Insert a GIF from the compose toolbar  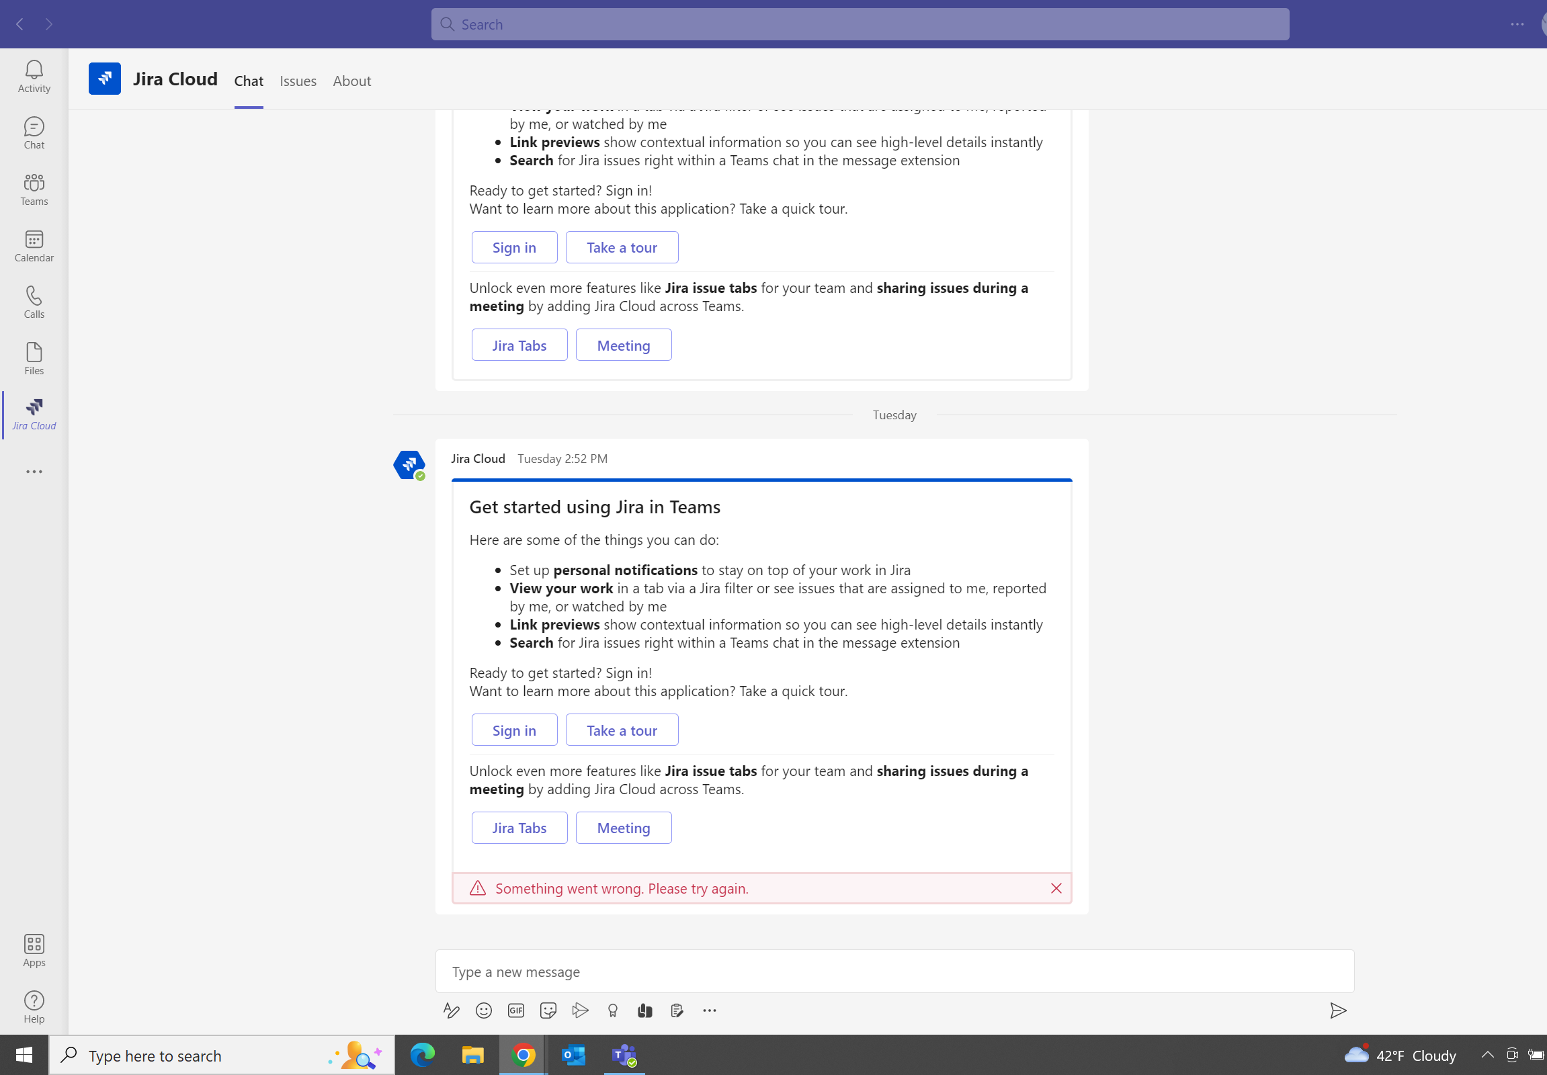pos(516,1010)
